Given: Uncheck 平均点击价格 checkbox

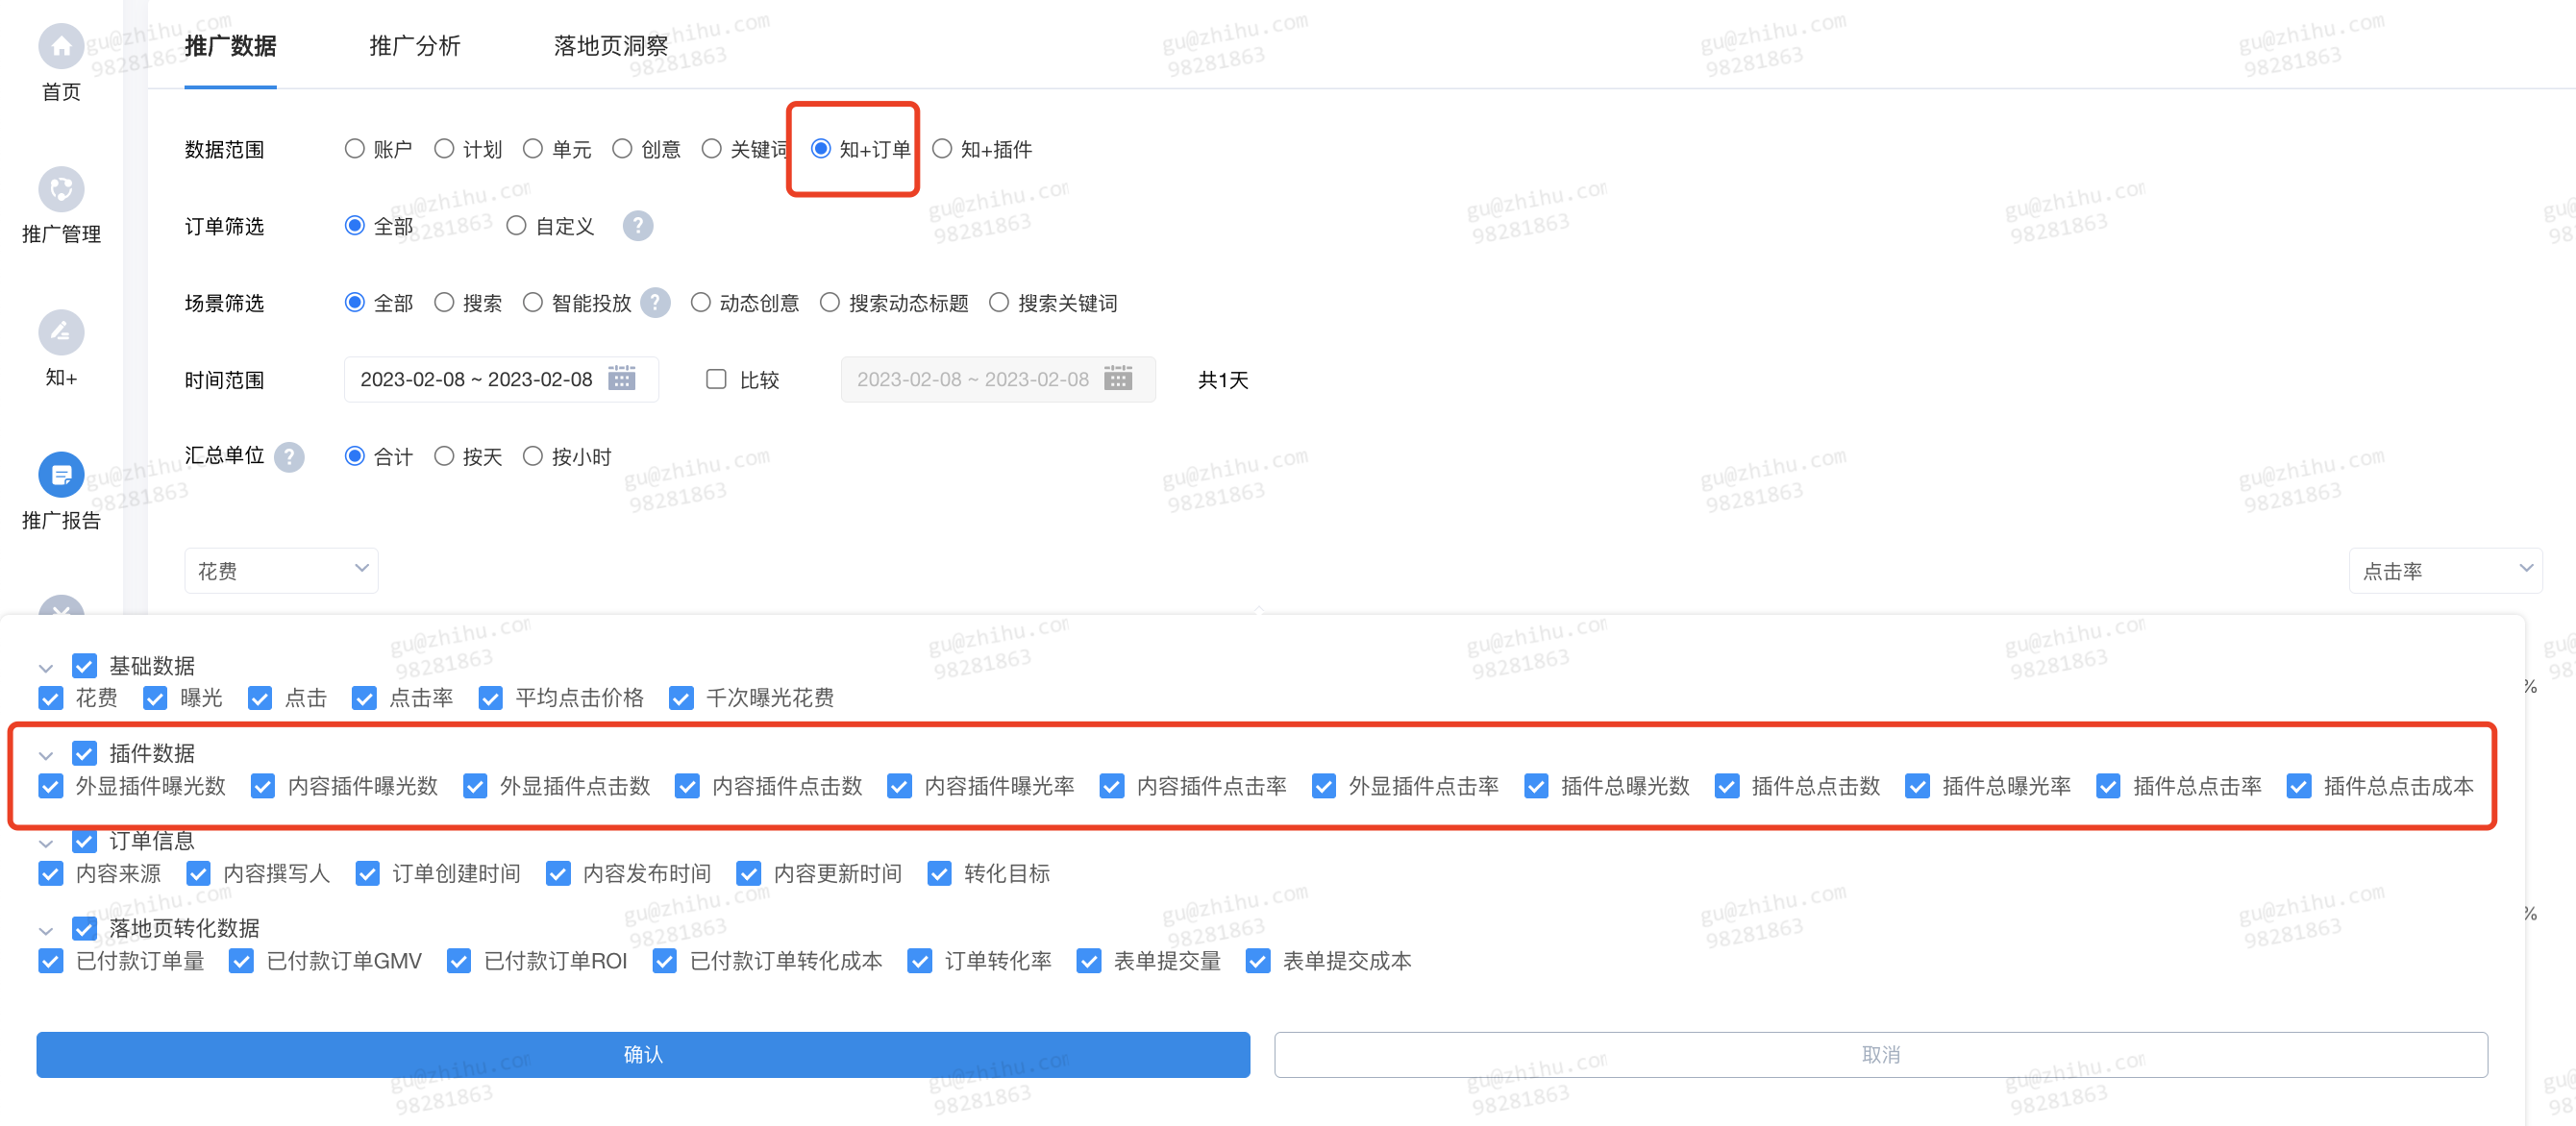Looking at the screenshot, I should click(x=490, y=698).
